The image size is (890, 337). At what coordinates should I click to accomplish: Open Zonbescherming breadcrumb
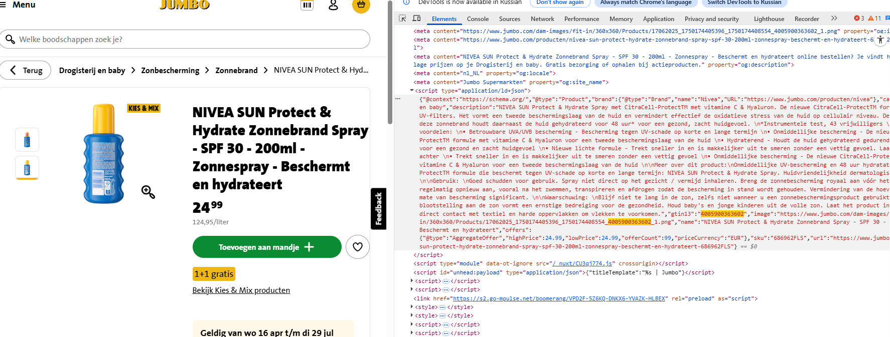[x=170, y=70]
